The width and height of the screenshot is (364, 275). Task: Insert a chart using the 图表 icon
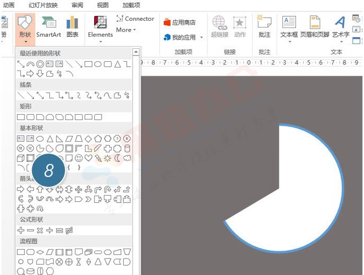pos(72,27)
